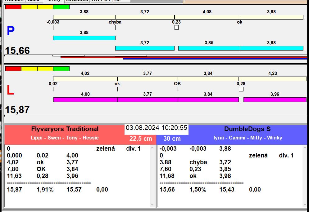Open the RR / ST tab
Image resolution: width=309 pixels, height=212 pixels.
click(x=101, y=1)
